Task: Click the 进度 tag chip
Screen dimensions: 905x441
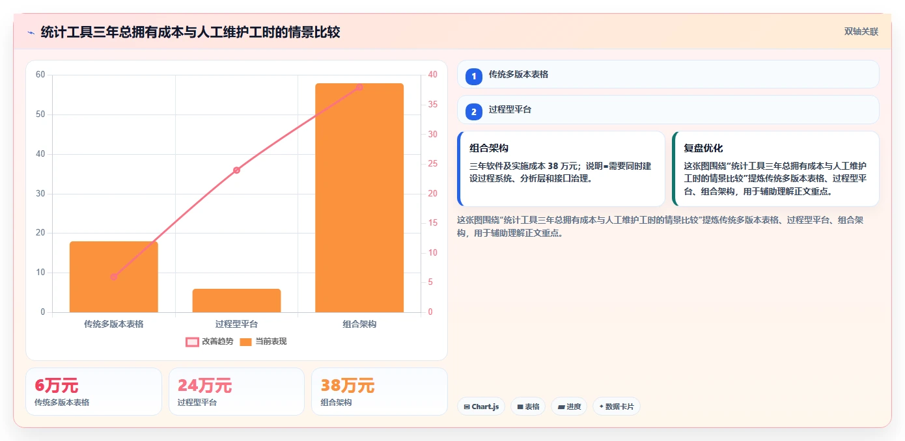Action: (569, 407)
